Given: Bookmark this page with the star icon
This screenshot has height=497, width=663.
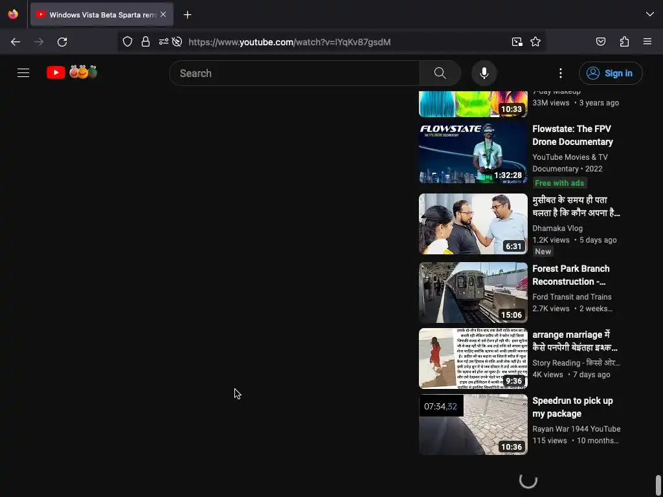Looking at the screenshot, I should point(535,41).
